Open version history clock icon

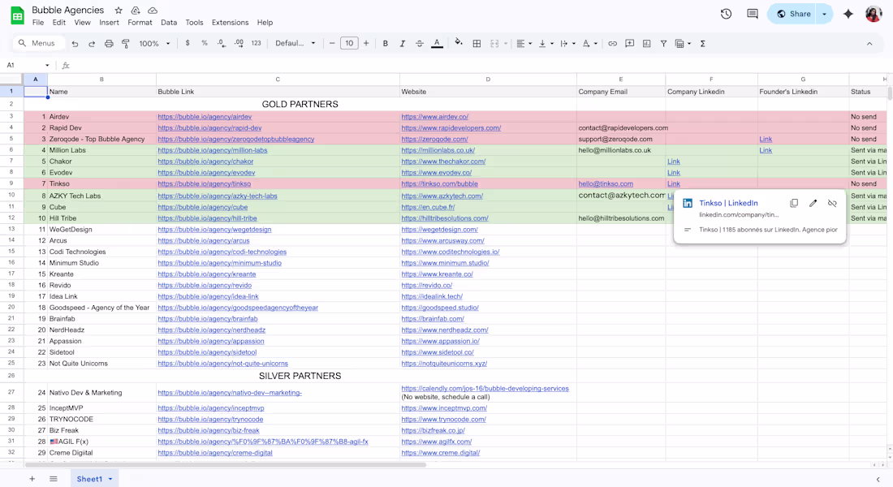coord(726,14)
